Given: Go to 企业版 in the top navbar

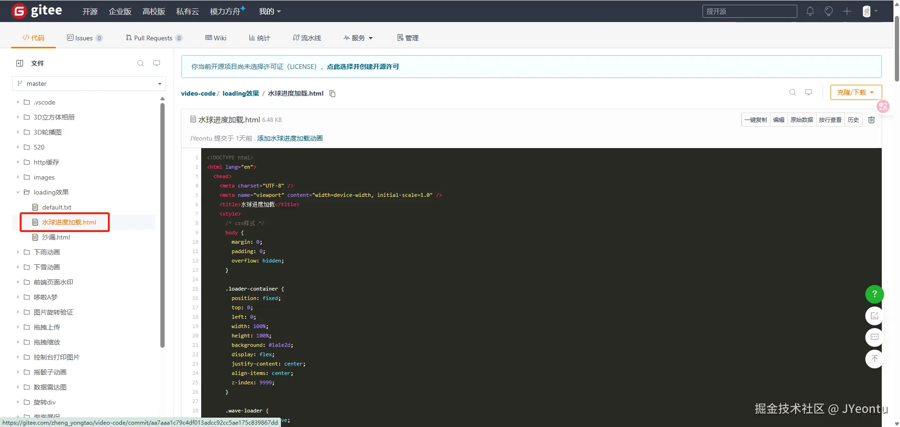Looking at the screenshot, I should tap(120, 11).
